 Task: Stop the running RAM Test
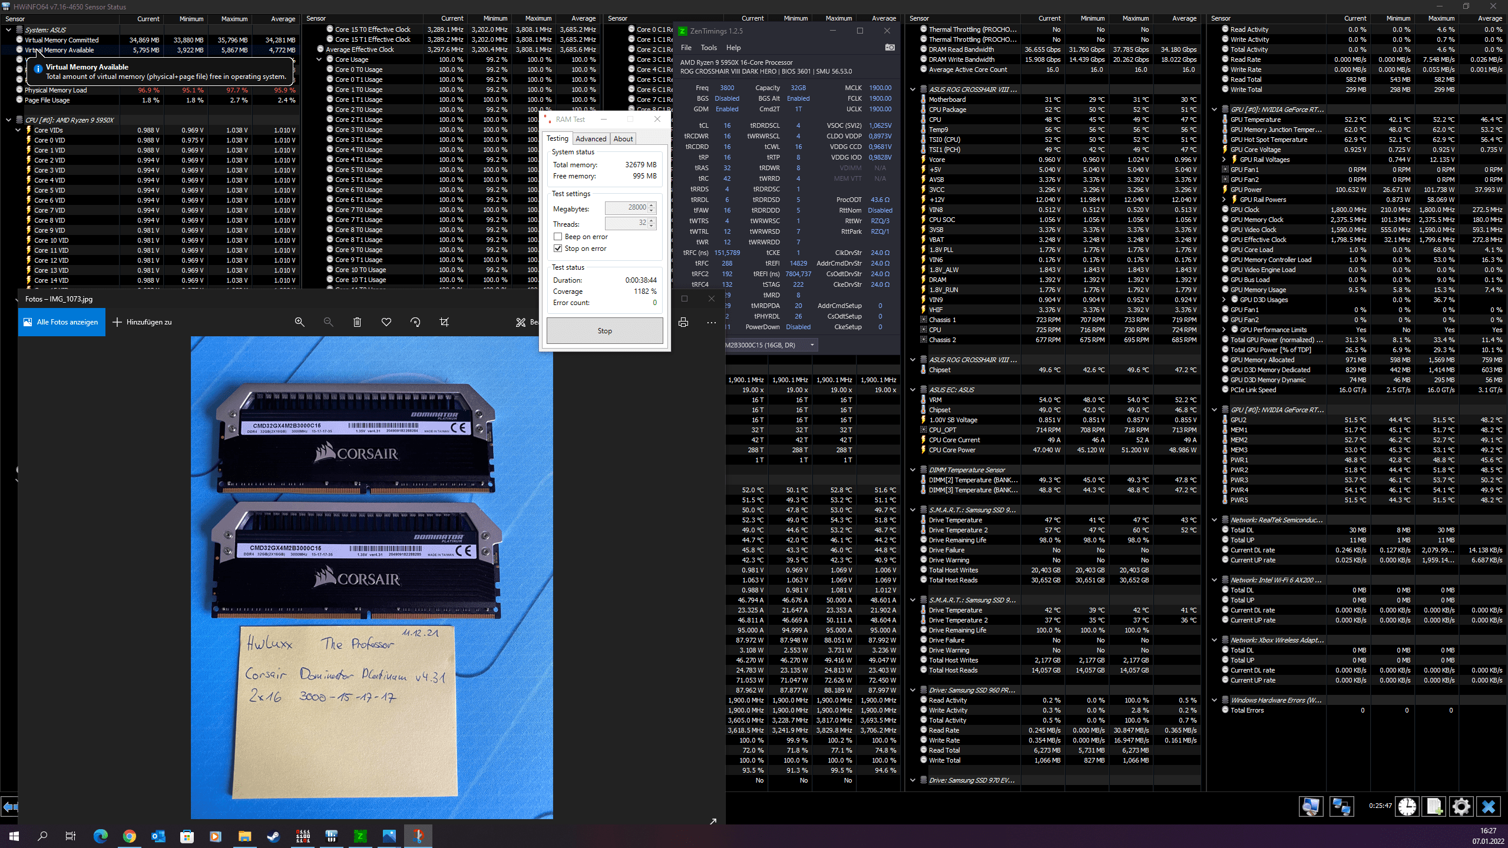tap(605, 331)
